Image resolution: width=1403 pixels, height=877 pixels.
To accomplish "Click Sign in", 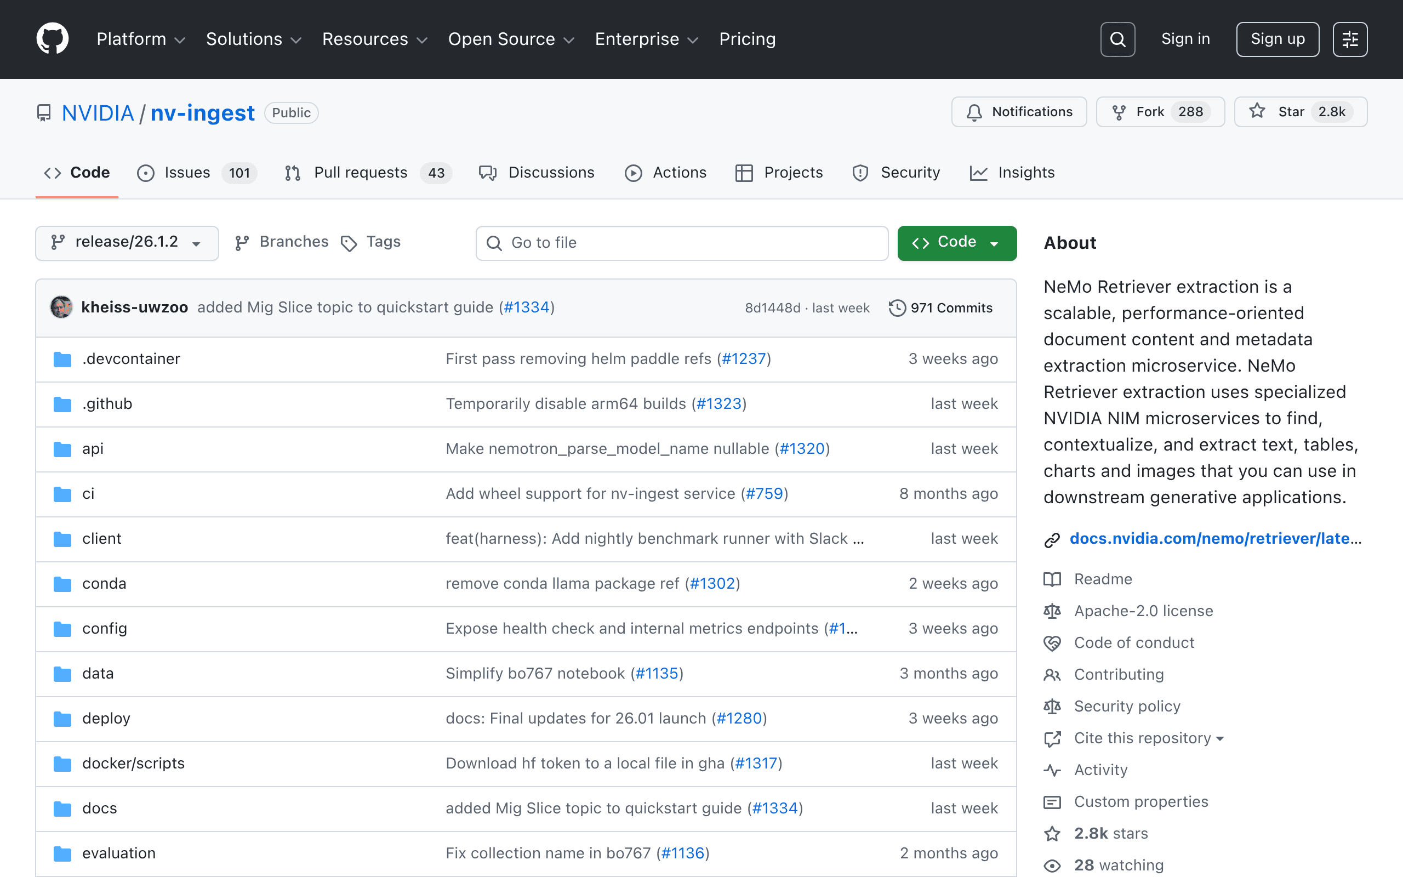I will point(1185,39).
